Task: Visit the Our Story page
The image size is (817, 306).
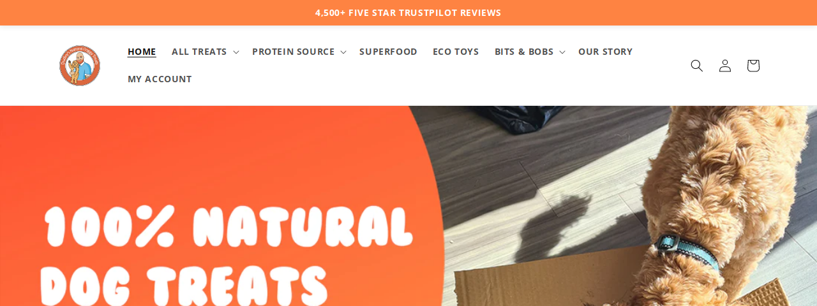Action: point(605,52)
